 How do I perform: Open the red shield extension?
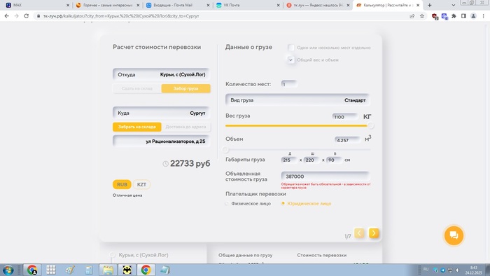click(435, 16)
